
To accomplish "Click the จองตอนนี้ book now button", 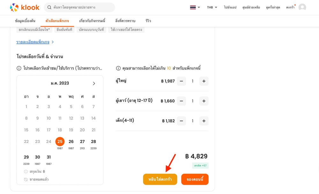I will click(x=195, y=179).
